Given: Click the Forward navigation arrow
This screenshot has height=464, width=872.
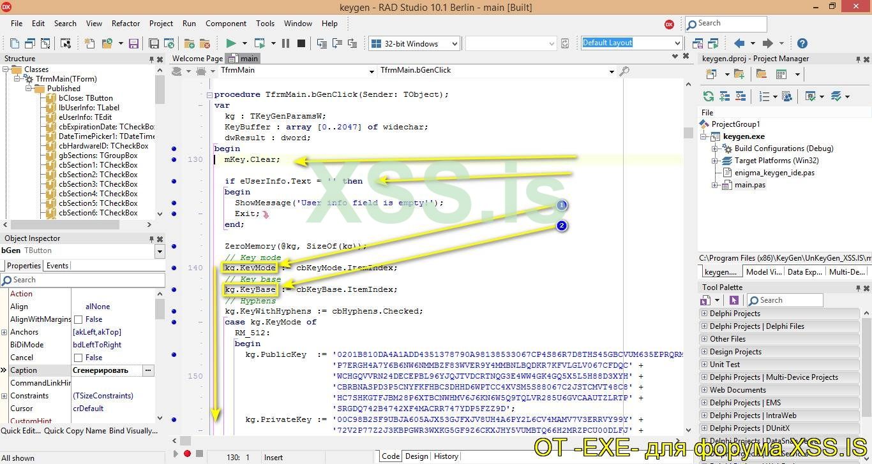Looking at the screenshot, I should click(x=767, y=43).
